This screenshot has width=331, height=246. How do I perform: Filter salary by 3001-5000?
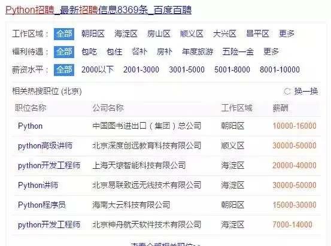[x=187, y=69]
